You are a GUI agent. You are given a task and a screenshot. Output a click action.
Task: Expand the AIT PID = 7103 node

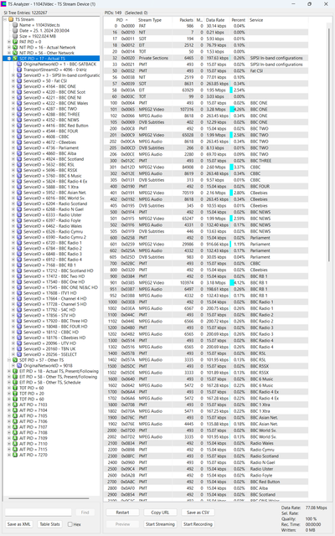[x=9, y=405]
